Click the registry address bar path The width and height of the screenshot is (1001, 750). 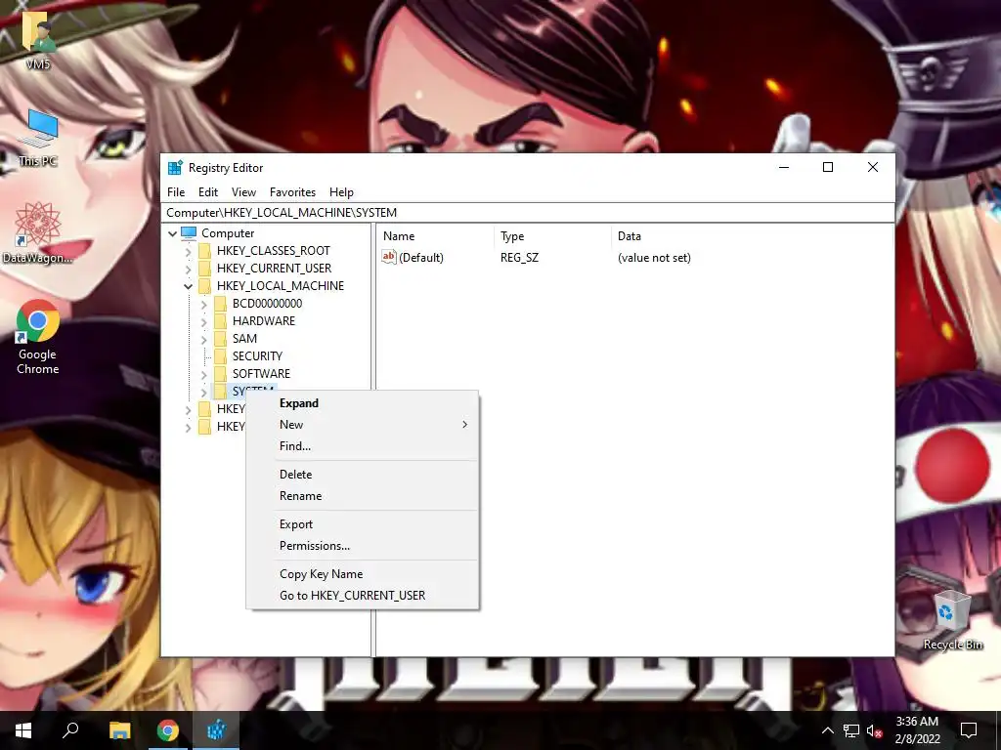[x=527, y=212]
